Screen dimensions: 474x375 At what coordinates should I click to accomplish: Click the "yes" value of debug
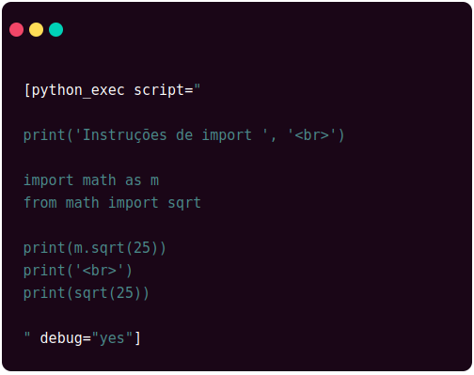pos(112,338)
